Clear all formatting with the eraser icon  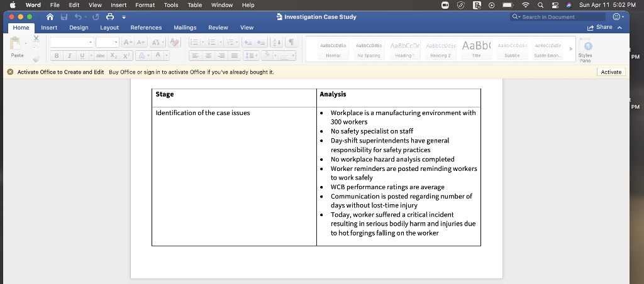point(175,42)
